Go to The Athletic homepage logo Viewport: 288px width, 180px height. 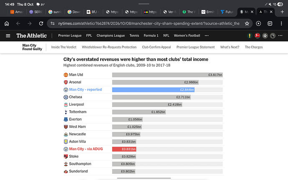pyautogui.click(x=32, y=35)
